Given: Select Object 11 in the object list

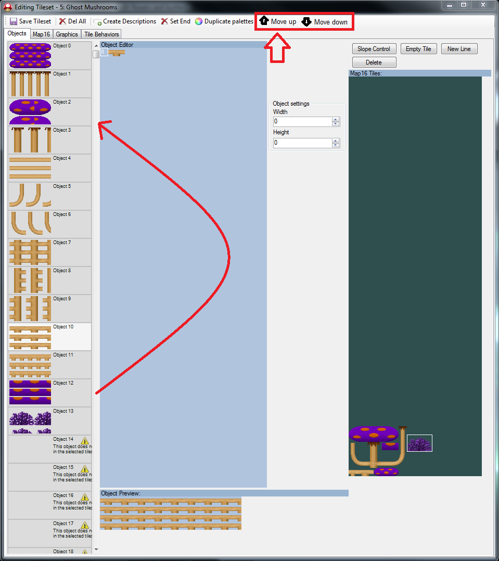Looking at the screenshot, I should click(50, 365).
